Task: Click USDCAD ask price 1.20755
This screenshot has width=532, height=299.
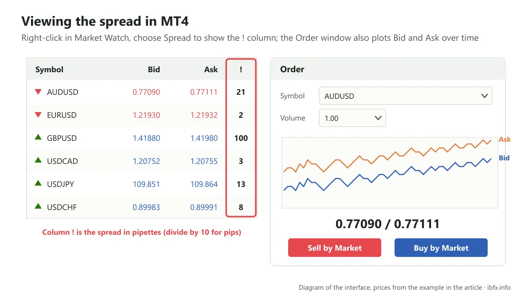Action: pos(204,161)
